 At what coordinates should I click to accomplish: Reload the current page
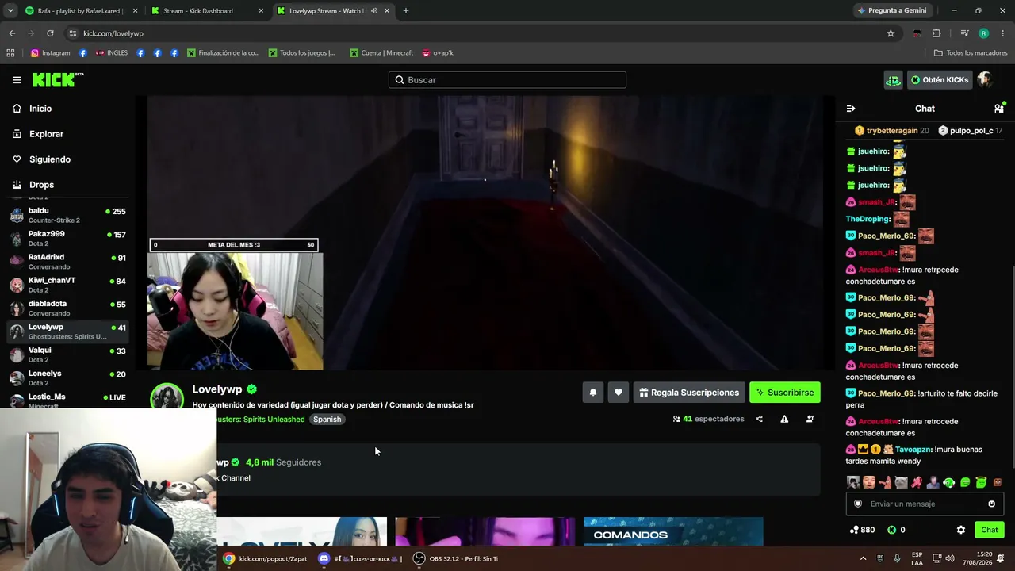tap(50, 33)
